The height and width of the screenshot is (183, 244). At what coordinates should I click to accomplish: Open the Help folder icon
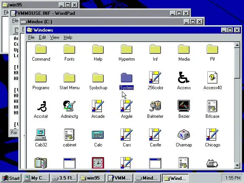(98, 49)
